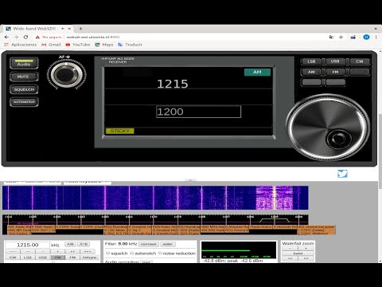Open the new tab plus button
This screenshot has width=382, height=287.
point(80,29)
